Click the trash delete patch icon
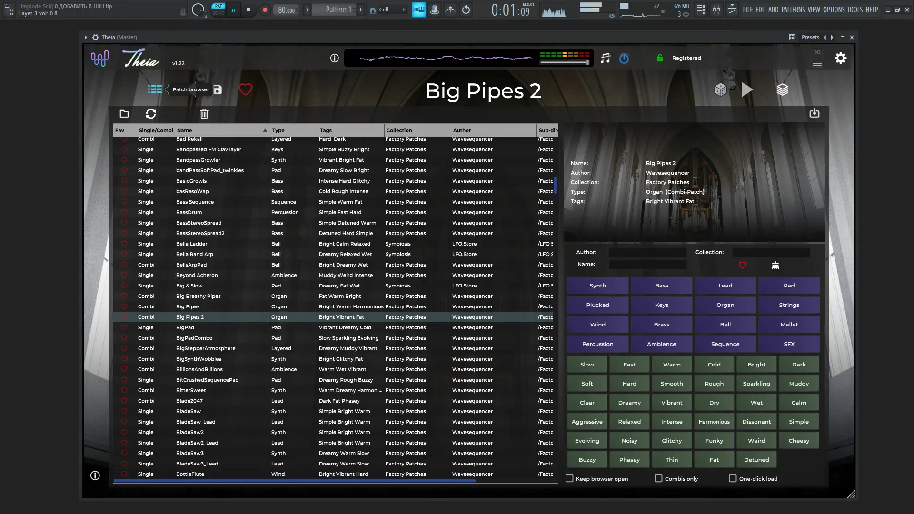The width and height of the screenshot is (914, 514). (x=204, y=114)
